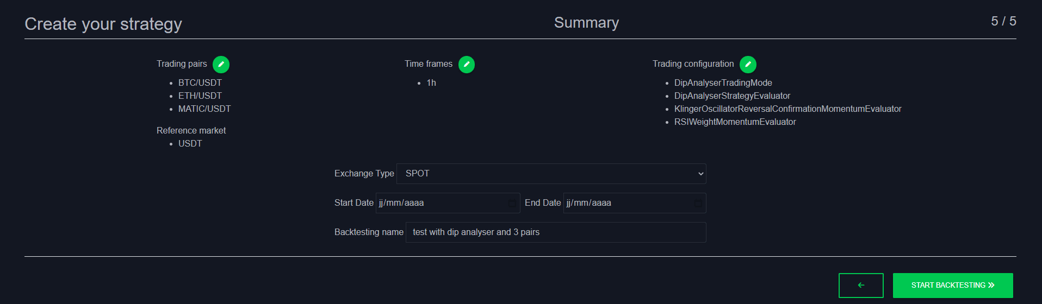The width and height of the screenshot is (1042, 304).
Task: Select the MATIC/USDT list entry
Action: coord(204,109)
